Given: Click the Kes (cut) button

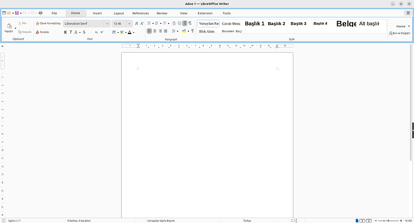Looking at the screenshot, I should (x=22, y=23).
